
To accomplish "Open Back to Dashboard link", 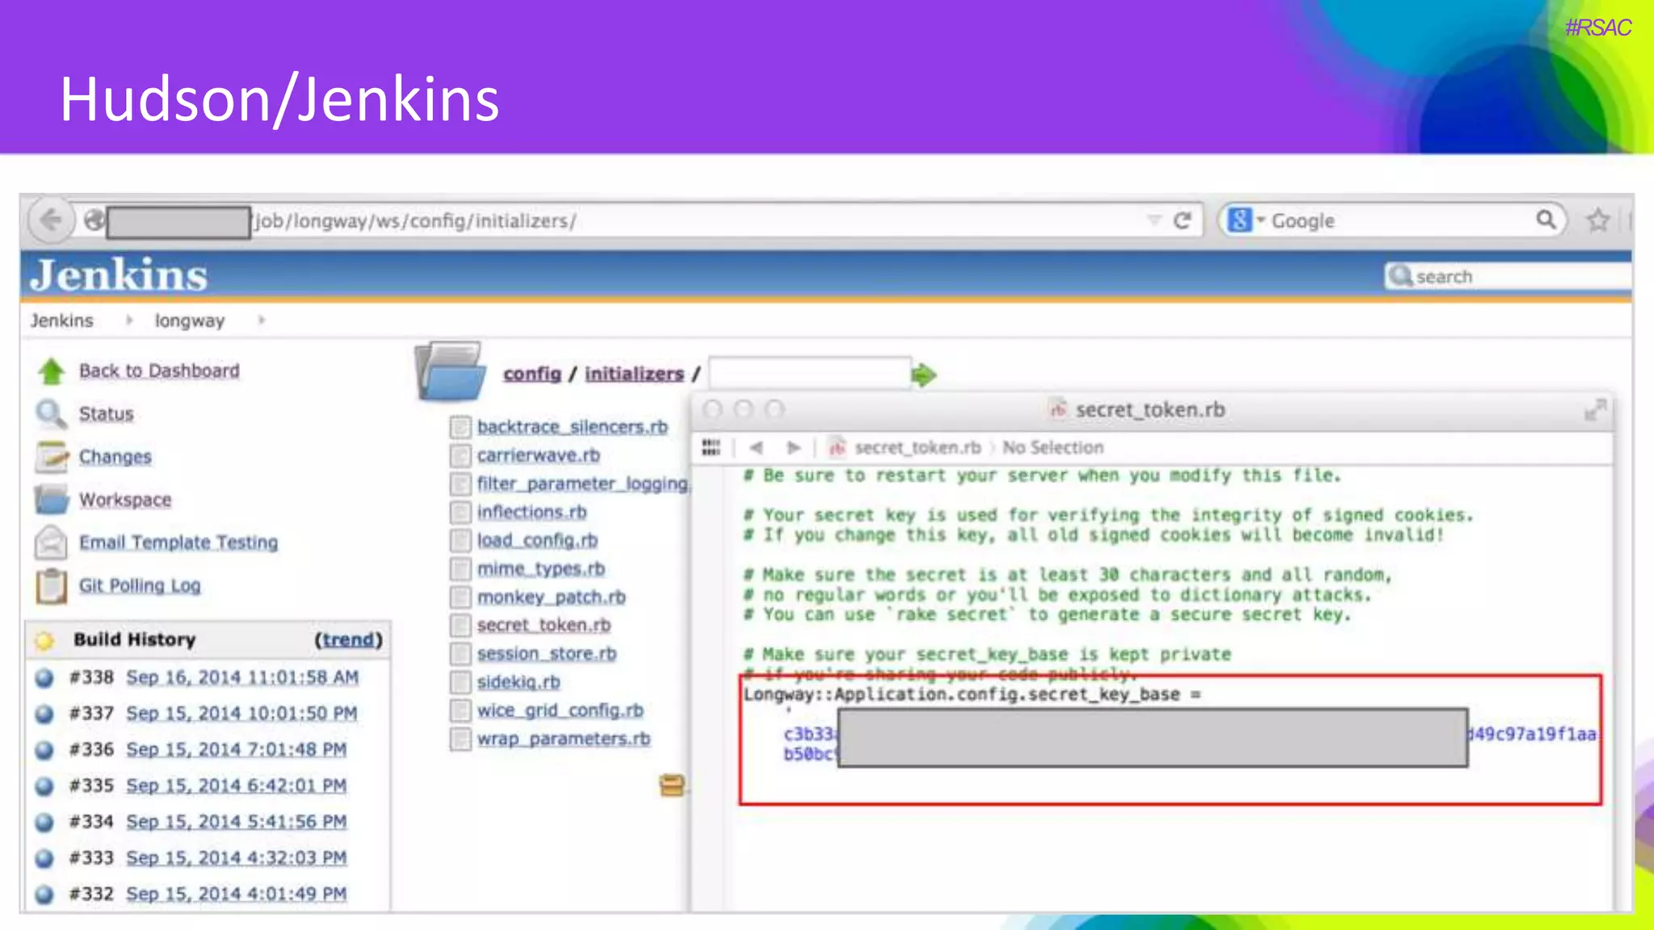I will 159,371.
